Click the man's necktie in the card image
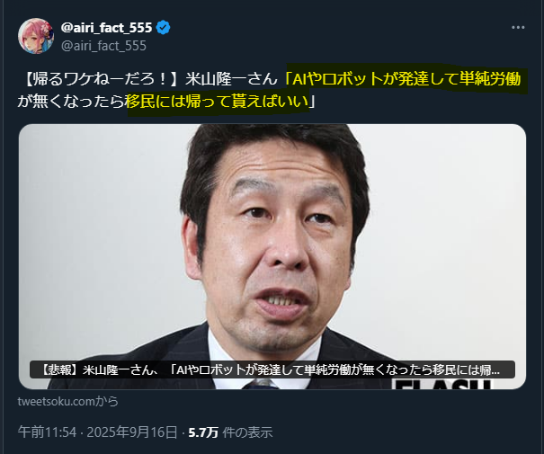The height and width of the screenshot is (454, 544). [x=261, y=384]
